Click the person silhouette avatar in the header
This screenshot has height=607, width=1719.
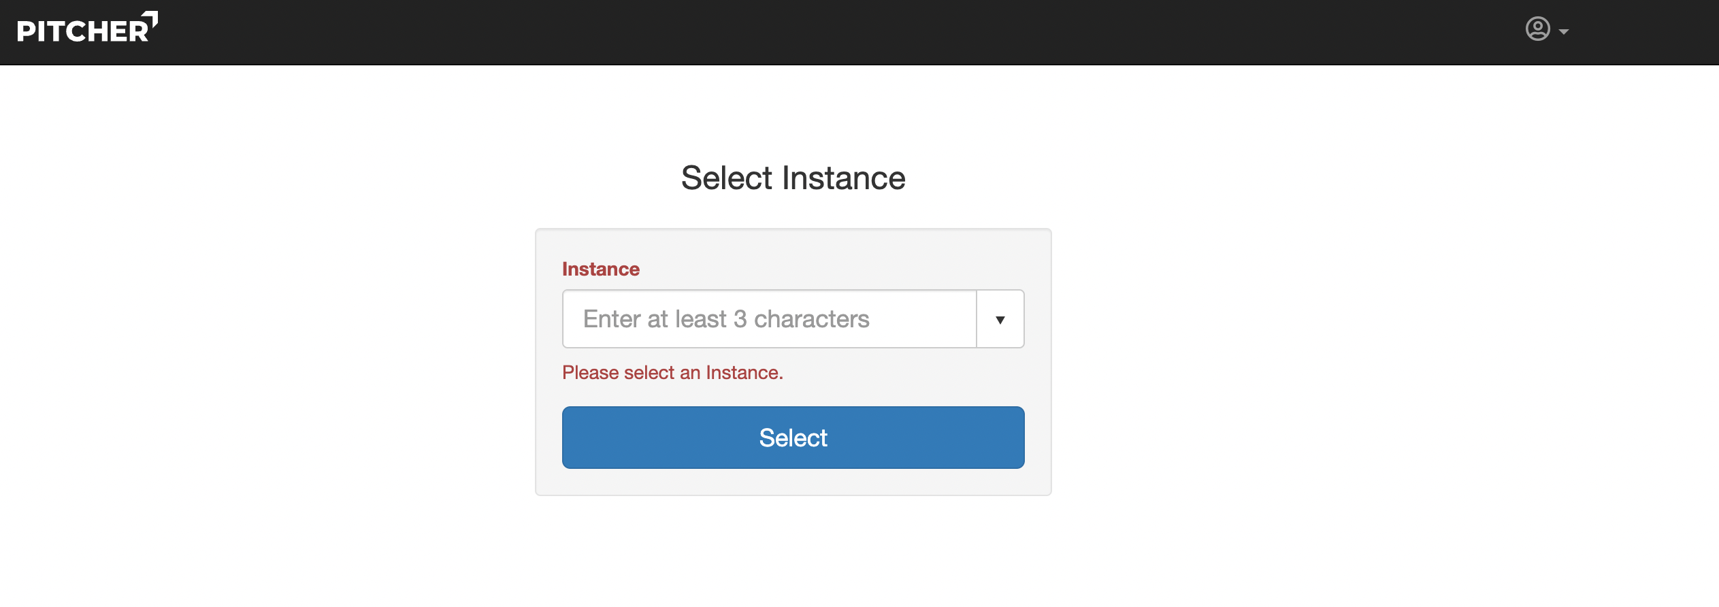click(1537, 29)
